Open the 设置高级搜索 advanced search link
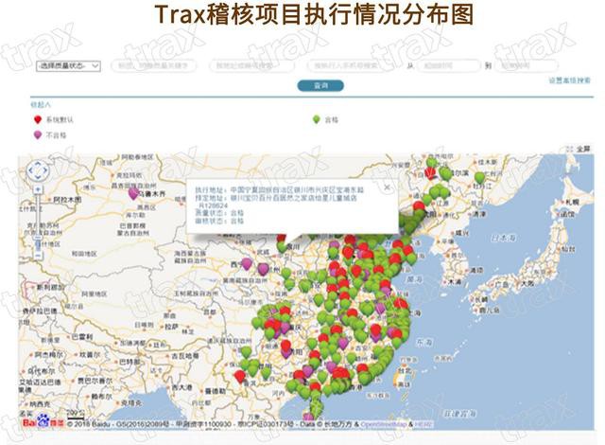This screenshot has width=605, height=445. pos(569,80)
